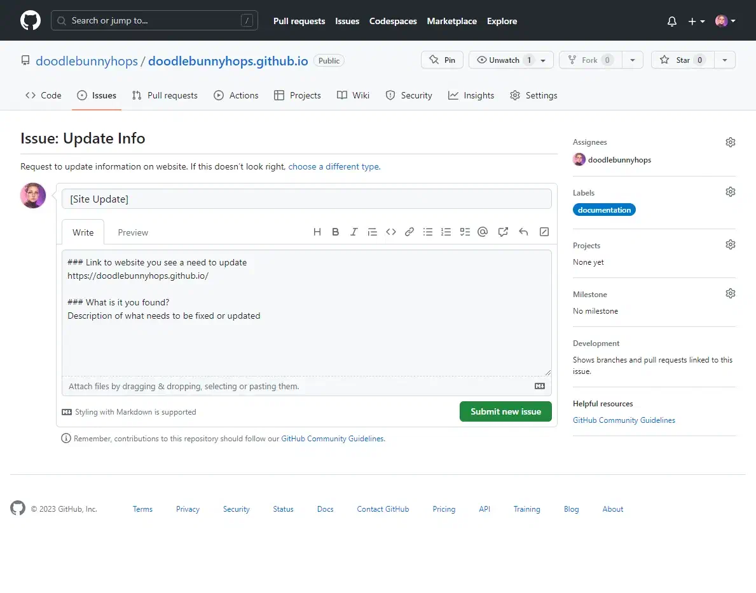Insert a task list from toolbar
The width and height of the screenshot is (756, 593).
point(465,232)
